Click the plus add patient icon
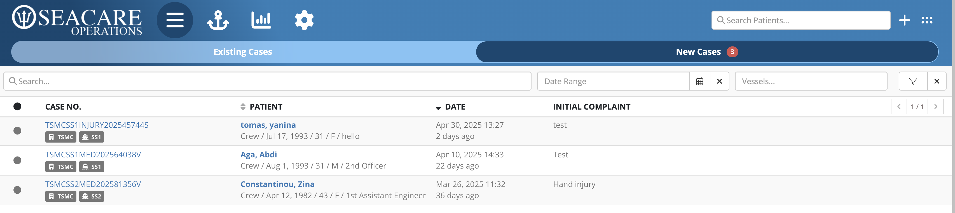This screenshot has height=213, width=955. (904, 20)
